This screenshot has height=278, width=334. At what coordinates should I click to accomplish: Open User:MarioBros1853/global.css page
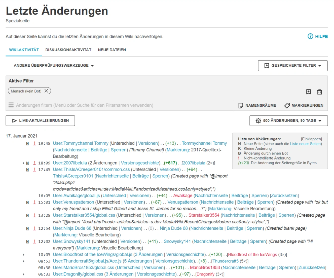[83, 267]
